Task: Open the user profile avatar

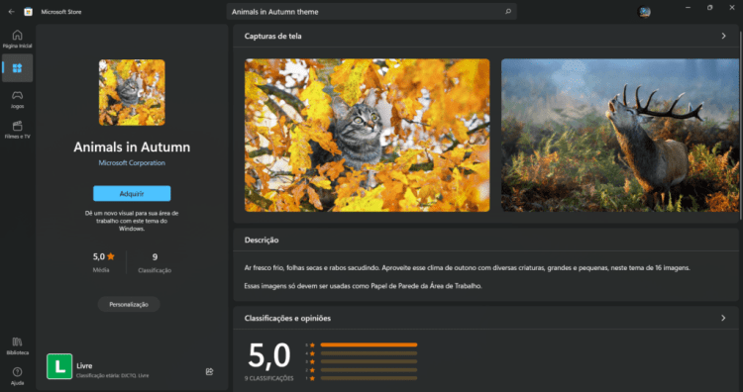Action: (644, 12)
